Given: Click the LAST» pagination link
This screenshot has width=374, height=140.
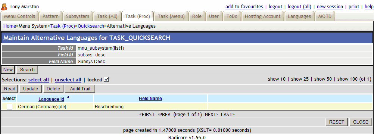Looking at the screenshot, I should pos(228,115).
